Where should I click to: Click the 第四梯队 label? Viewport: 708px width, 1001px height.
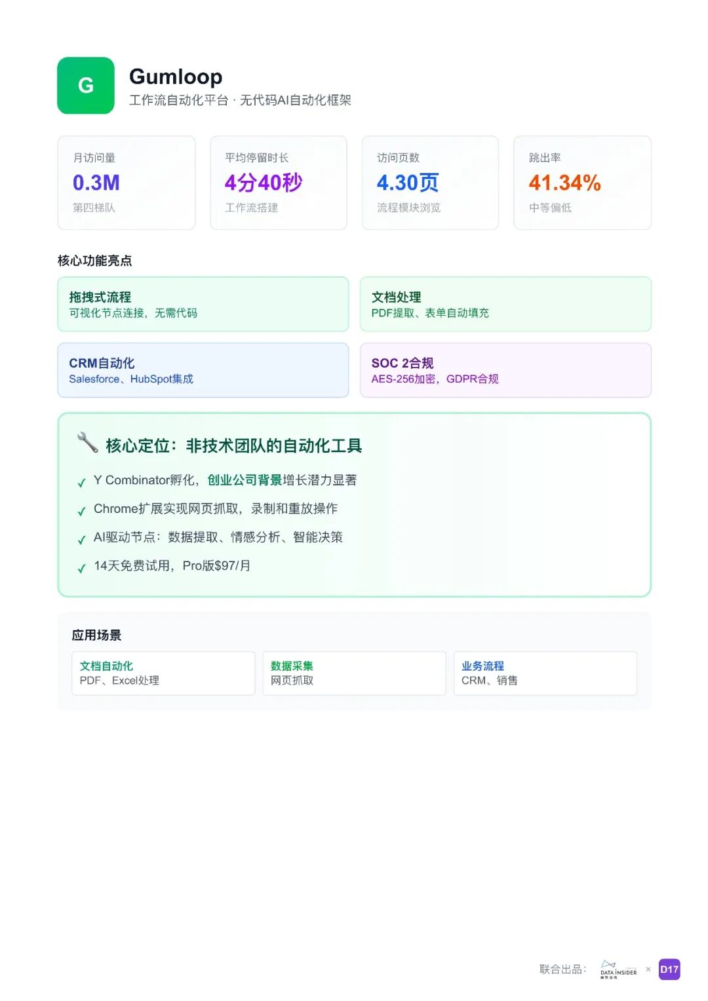(94, 208)
